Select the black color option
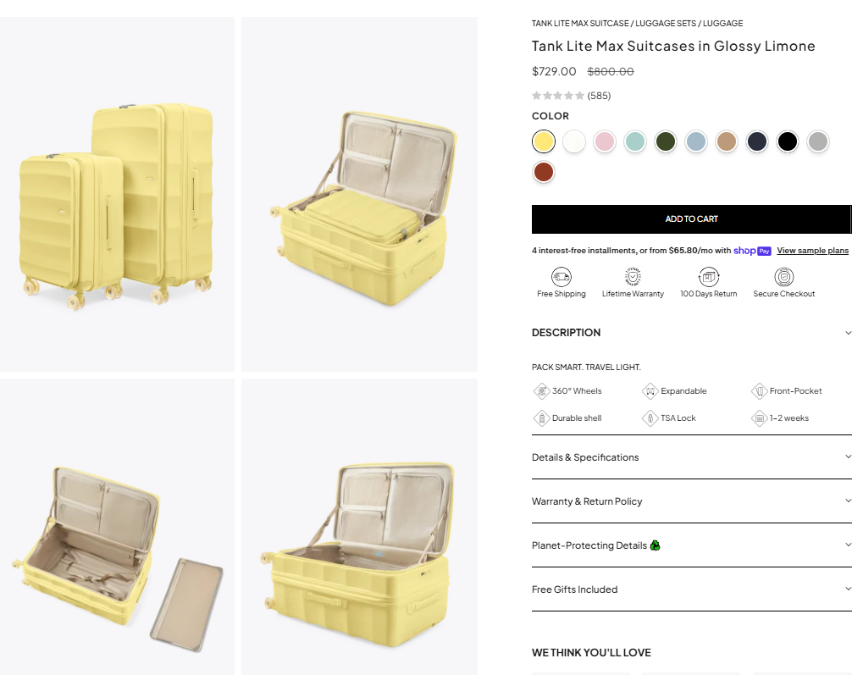The height and width of the screenshot is (675, 863). 787,141
